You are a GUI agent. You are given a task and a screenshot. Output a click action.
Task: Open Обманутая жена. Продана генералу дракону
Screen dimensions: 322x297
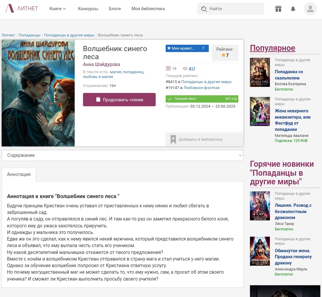coord(293,257)
